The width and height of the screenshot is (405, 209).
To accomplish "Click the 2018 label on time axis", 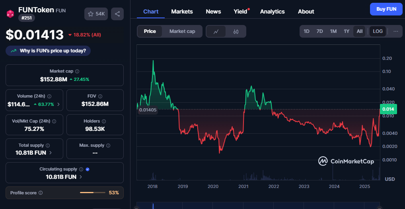I will click(152, 186).
